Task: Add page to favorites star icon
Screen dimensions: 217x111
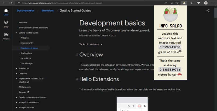Action: pyautogui.click(x=177, y=3)
